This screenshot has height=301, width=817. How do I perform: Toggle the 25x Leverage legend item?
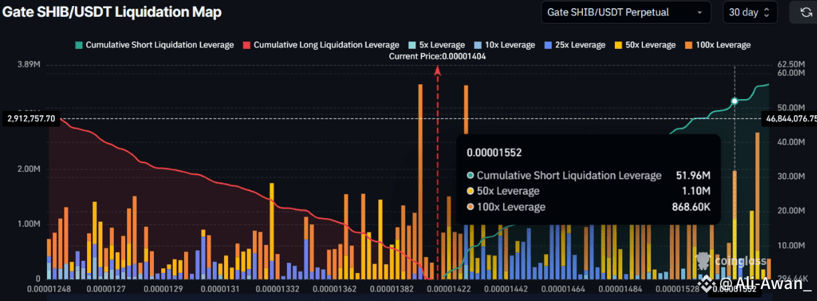coord(574,45)
